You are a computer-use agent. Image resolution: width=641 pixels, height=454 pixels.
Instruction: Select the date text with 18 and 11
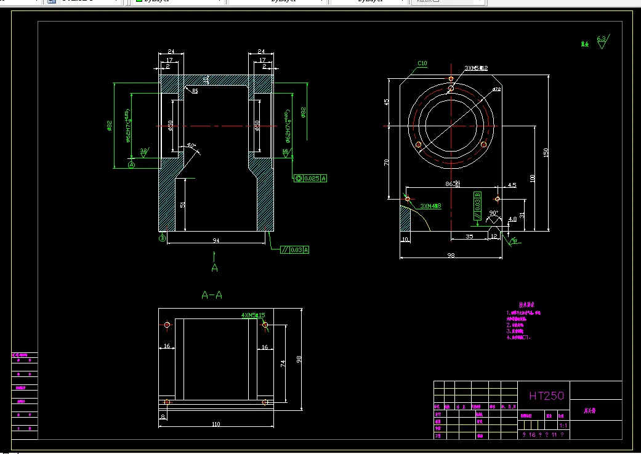[543, 435]
